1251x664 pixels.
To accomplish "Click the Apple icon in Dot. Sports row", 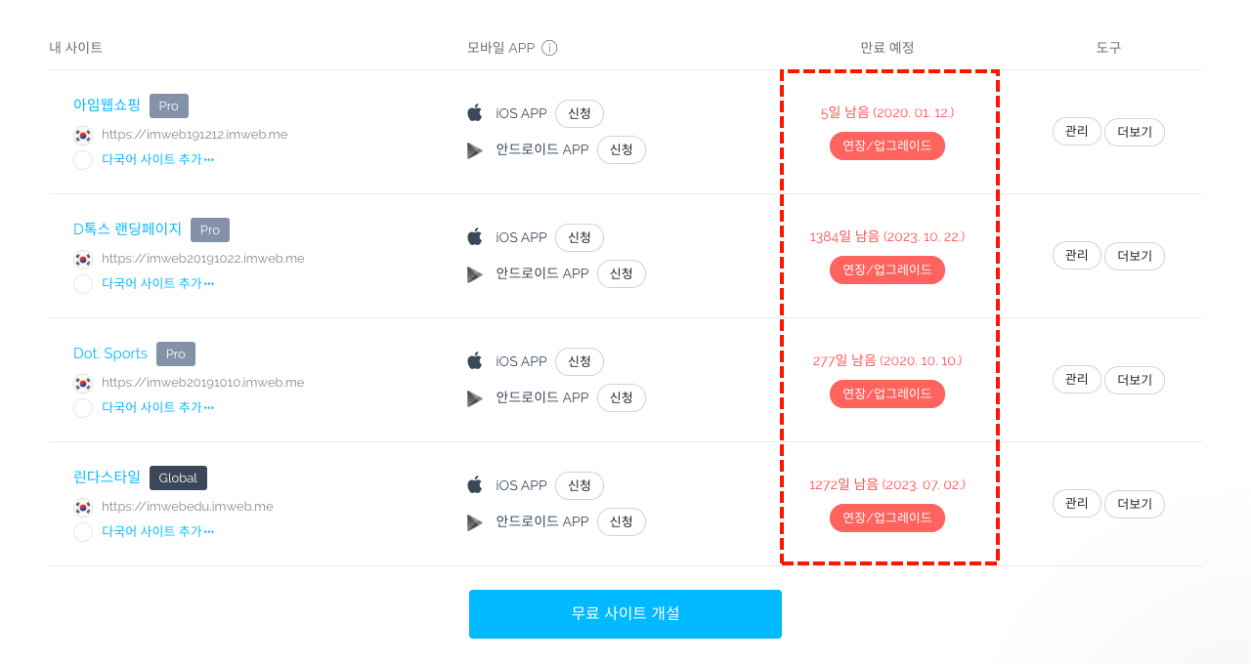I will (x=475, y=361).
